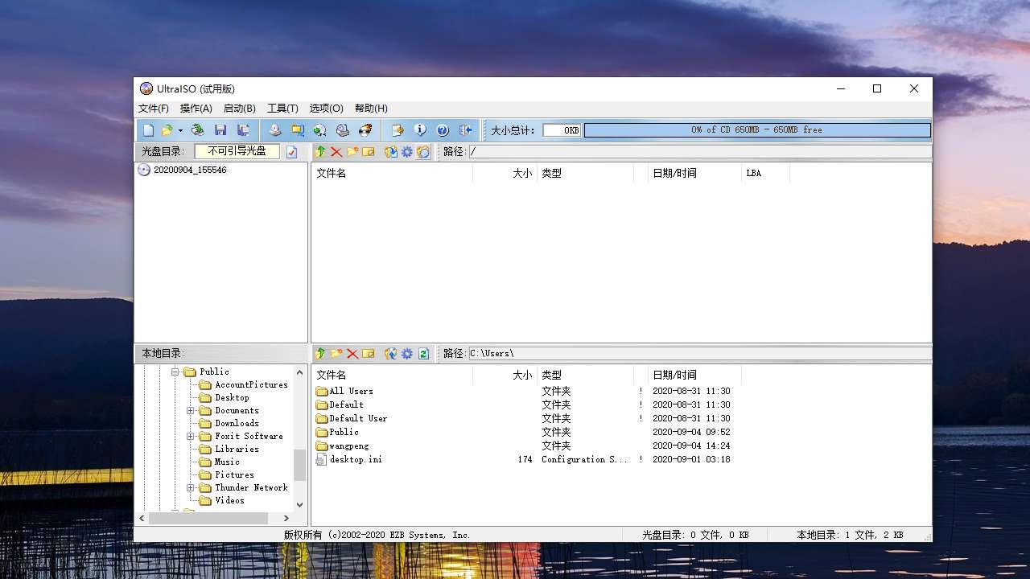Click the Info 'i' bubble icon
Image resolution: width=1030 pixels, height=579 pixels.
[420, 130]
